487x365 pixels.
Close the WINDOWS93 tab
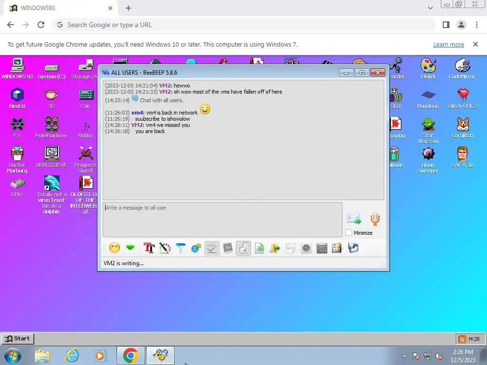pyautogui.click(x=110, y=8)
